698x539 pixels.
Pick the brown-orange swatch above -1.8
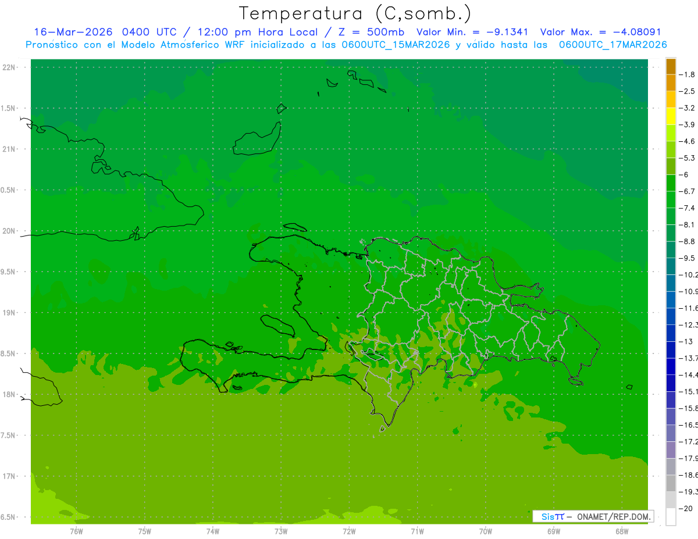671,67
